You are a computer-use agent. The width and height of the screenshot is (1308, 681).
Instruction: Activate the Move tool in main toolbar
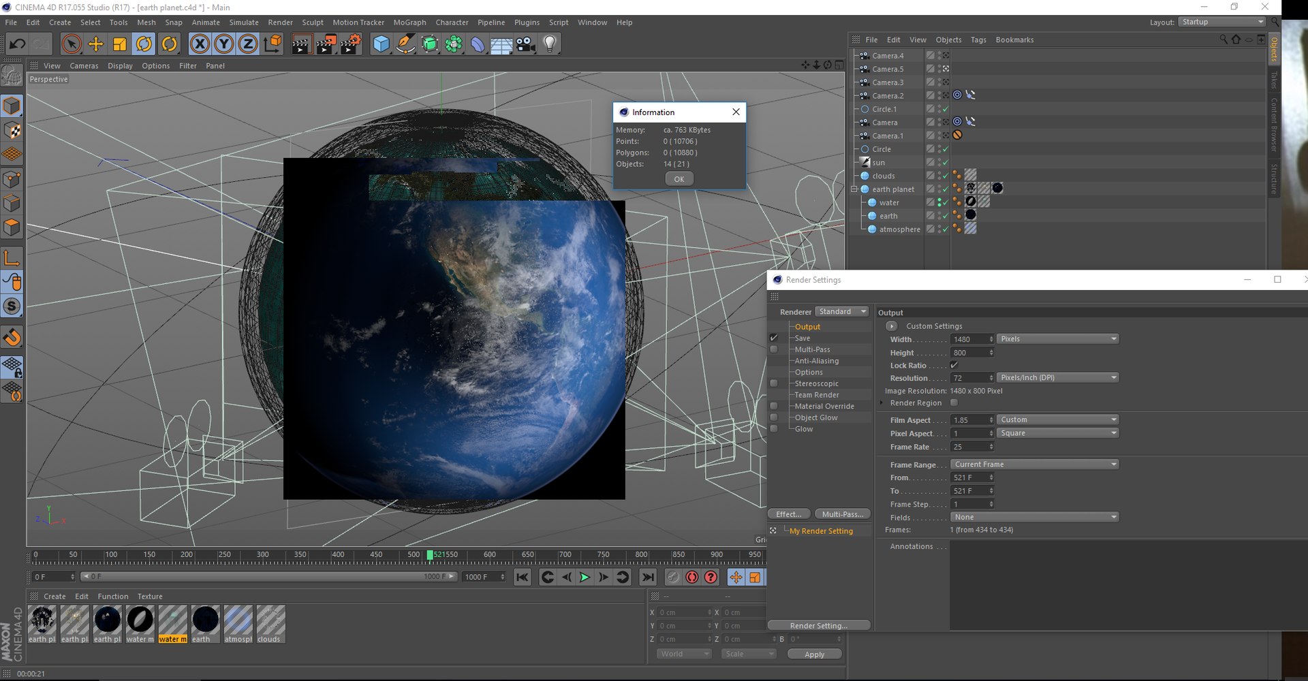point(95,44)
